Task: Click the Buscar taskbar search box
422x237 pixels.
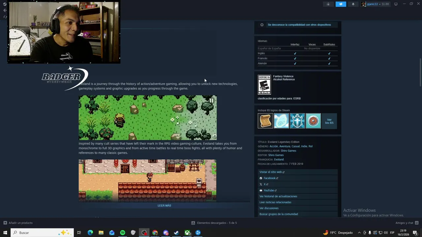Action: 42,233
